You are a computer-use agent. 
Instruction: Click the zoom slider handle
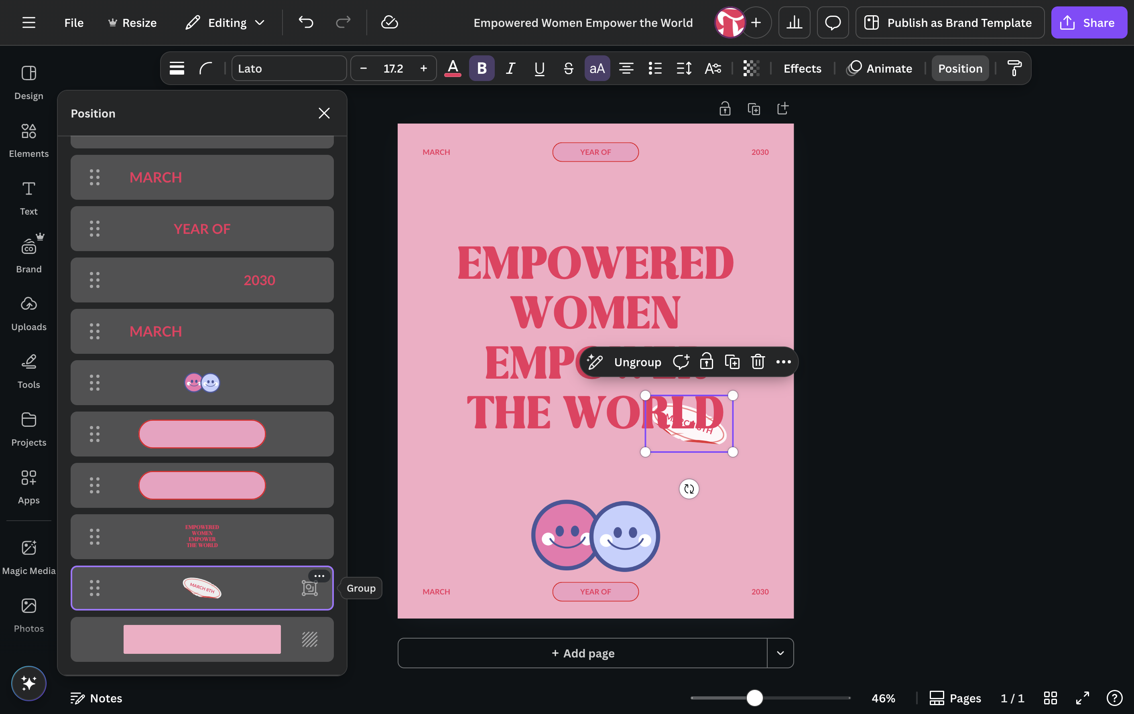754,698
